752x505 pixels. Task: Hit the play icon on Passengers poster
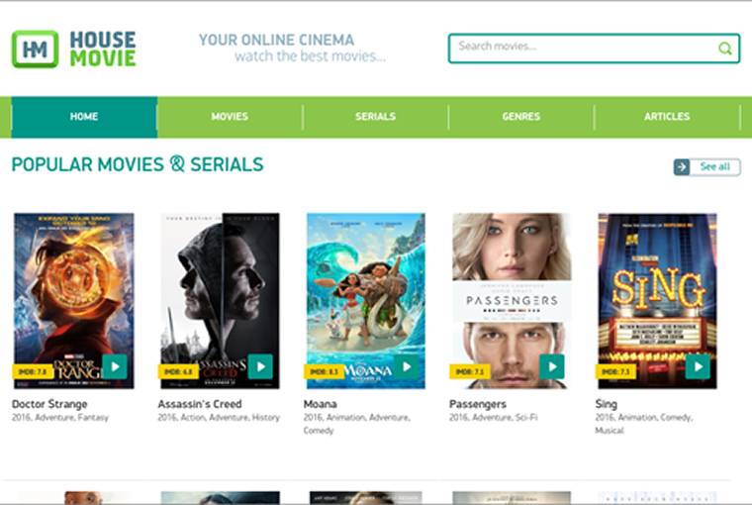click(552, 366)
